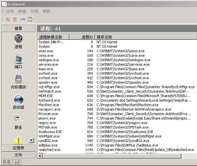This screenshot has height=166, width=197.
Task: Click the red X icon in toolbar
Action: pos(8,20)
